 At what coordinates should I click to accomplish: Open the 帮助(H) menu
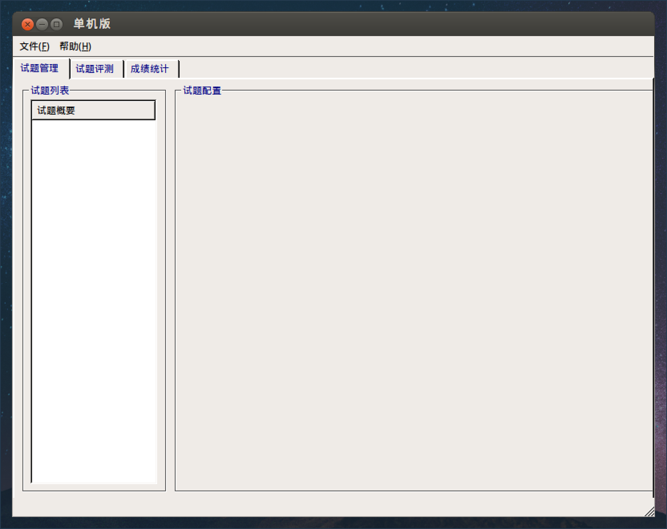(75, 46)
